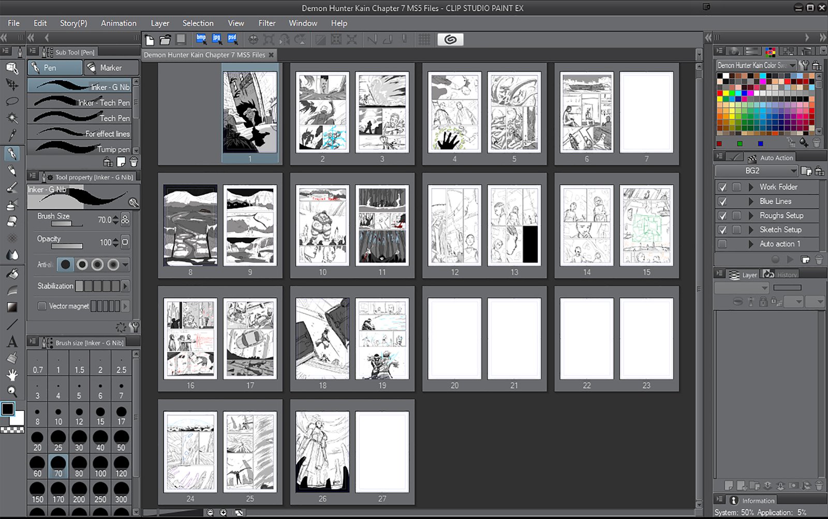Choose the Tech Pen brush preset
828x519 pixels.
[x=83, y=118]
